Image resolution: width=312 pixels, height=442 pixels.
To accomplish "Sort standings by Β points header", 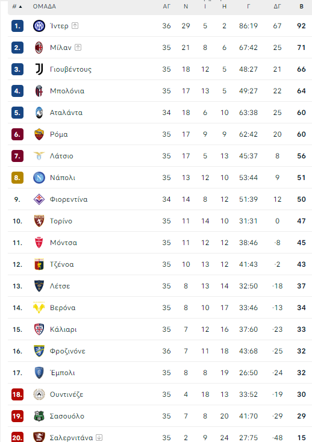I will tap(301, 6).
